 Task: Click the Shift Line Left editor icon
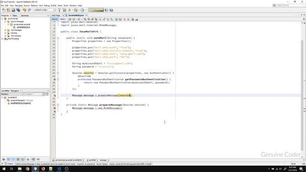click(116, 19)
